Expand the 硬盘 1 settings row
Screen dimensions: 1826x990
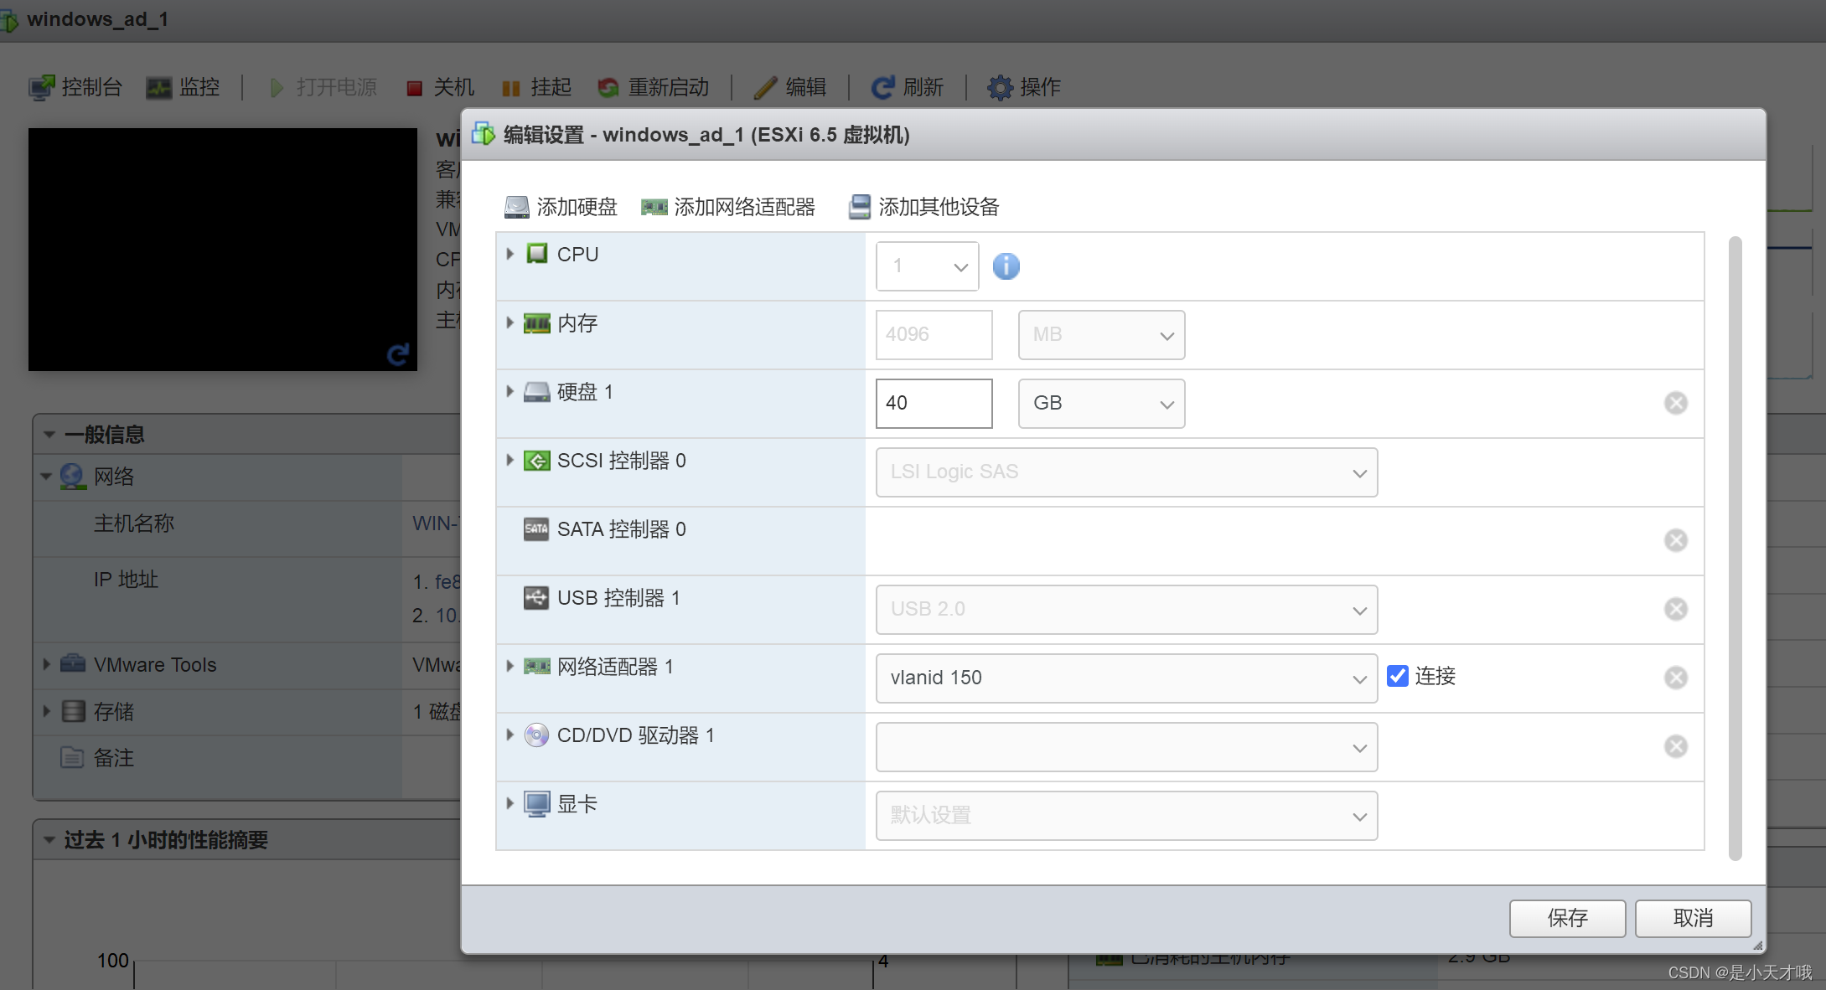[510, 391]
